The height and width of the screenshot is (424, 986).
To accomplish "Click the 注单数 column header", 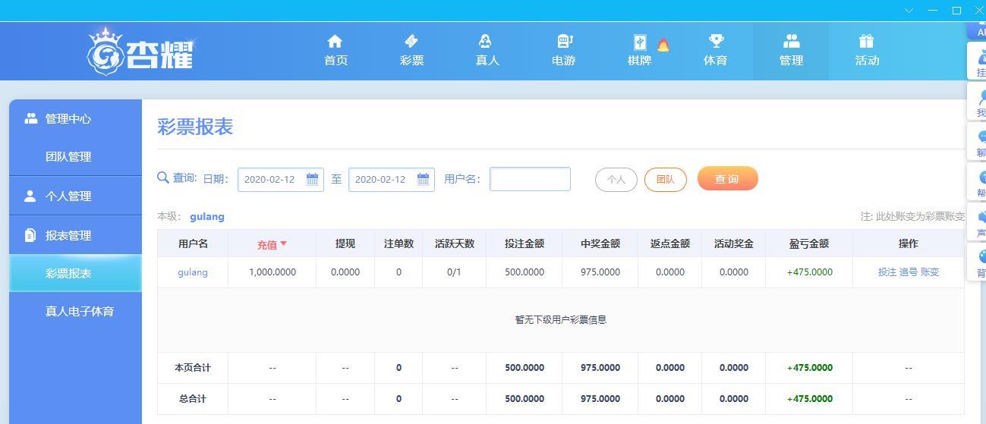I will coord(398,243).
